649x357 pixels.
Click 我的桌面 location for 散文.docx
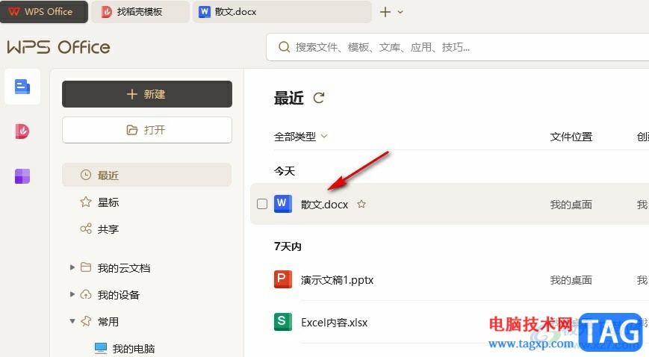point(571,205)
